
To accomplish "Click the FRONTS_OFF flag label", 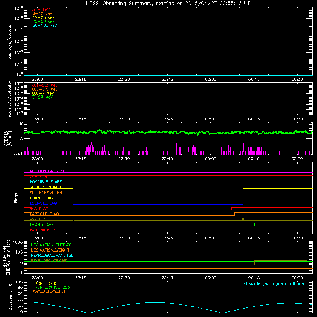I will pyautogui.click(x=42, y=225).
